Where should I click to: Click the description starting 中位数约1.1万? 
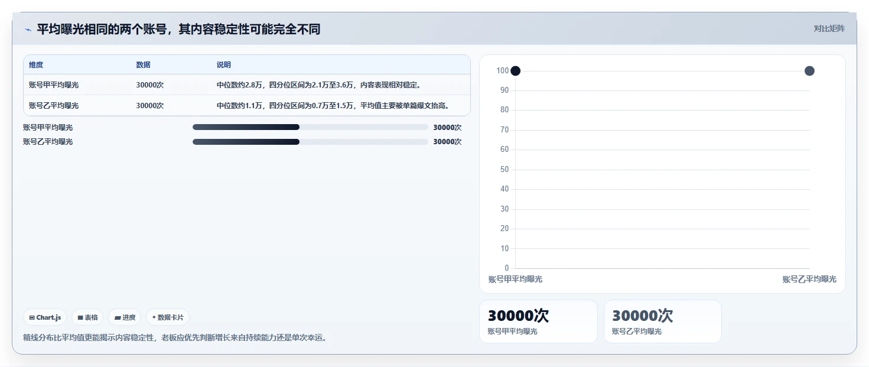click(333, 106)
